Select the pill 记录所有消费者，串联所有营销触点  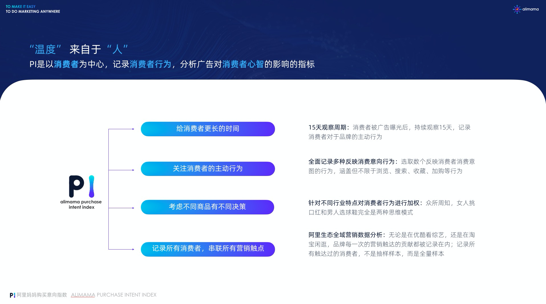coord(208,249)
